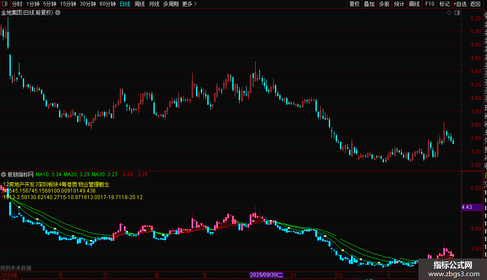487x280 pixels.
Task: Toggle the right side panel icon
Action: (x=457, y=13)
